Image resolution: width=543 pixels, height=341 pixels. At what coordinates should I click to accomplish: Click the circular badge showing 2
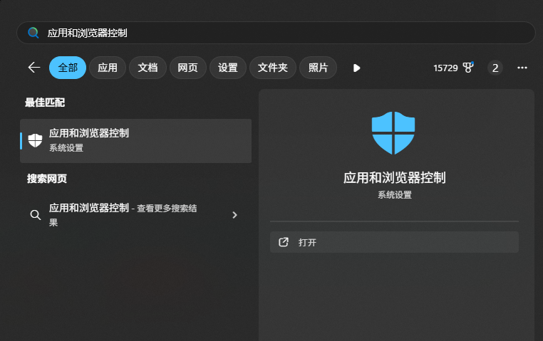495,68
